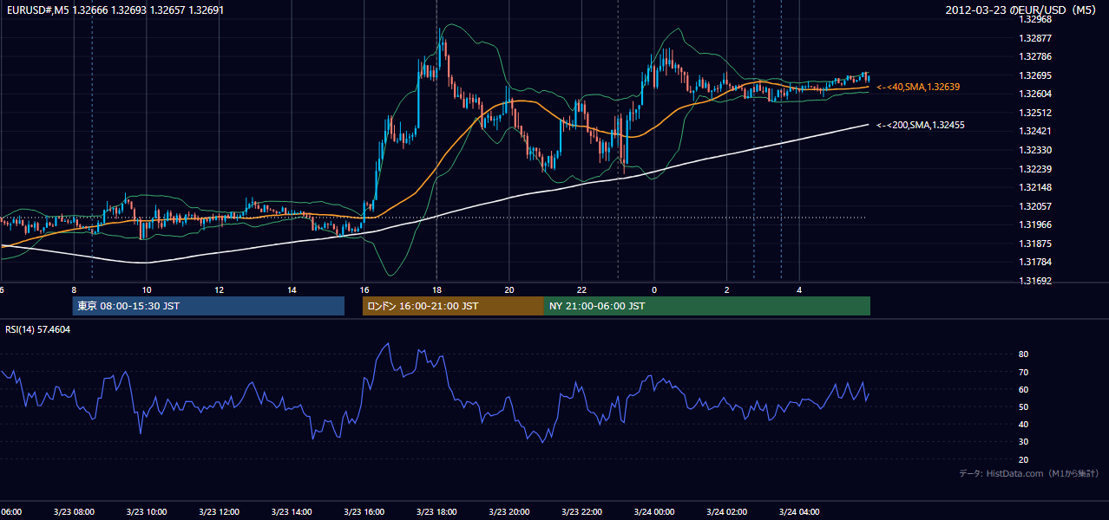Click price axis value 1.32421
The width and height of the screenshot is (1109, 520).
pyautogui.click(x=1036, y=131)
